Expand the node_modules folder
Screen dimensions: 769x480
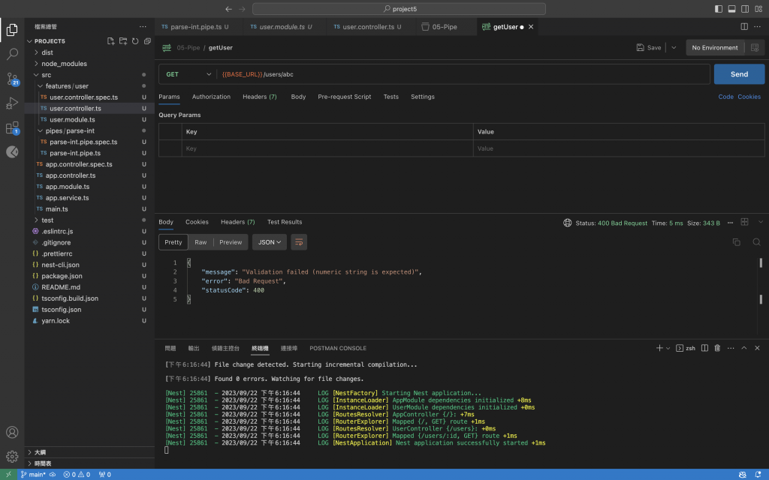(64, 64)
